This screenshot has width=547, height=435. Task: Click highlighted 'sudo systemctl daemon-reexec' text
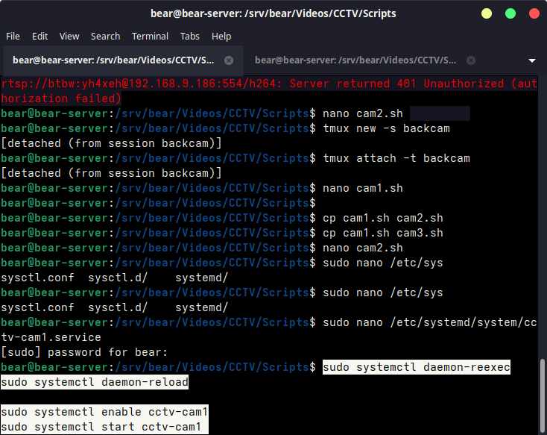click(x=416, y=367)
